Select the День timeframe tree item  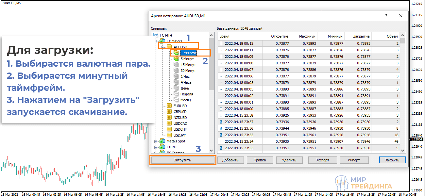coord(185,88)
